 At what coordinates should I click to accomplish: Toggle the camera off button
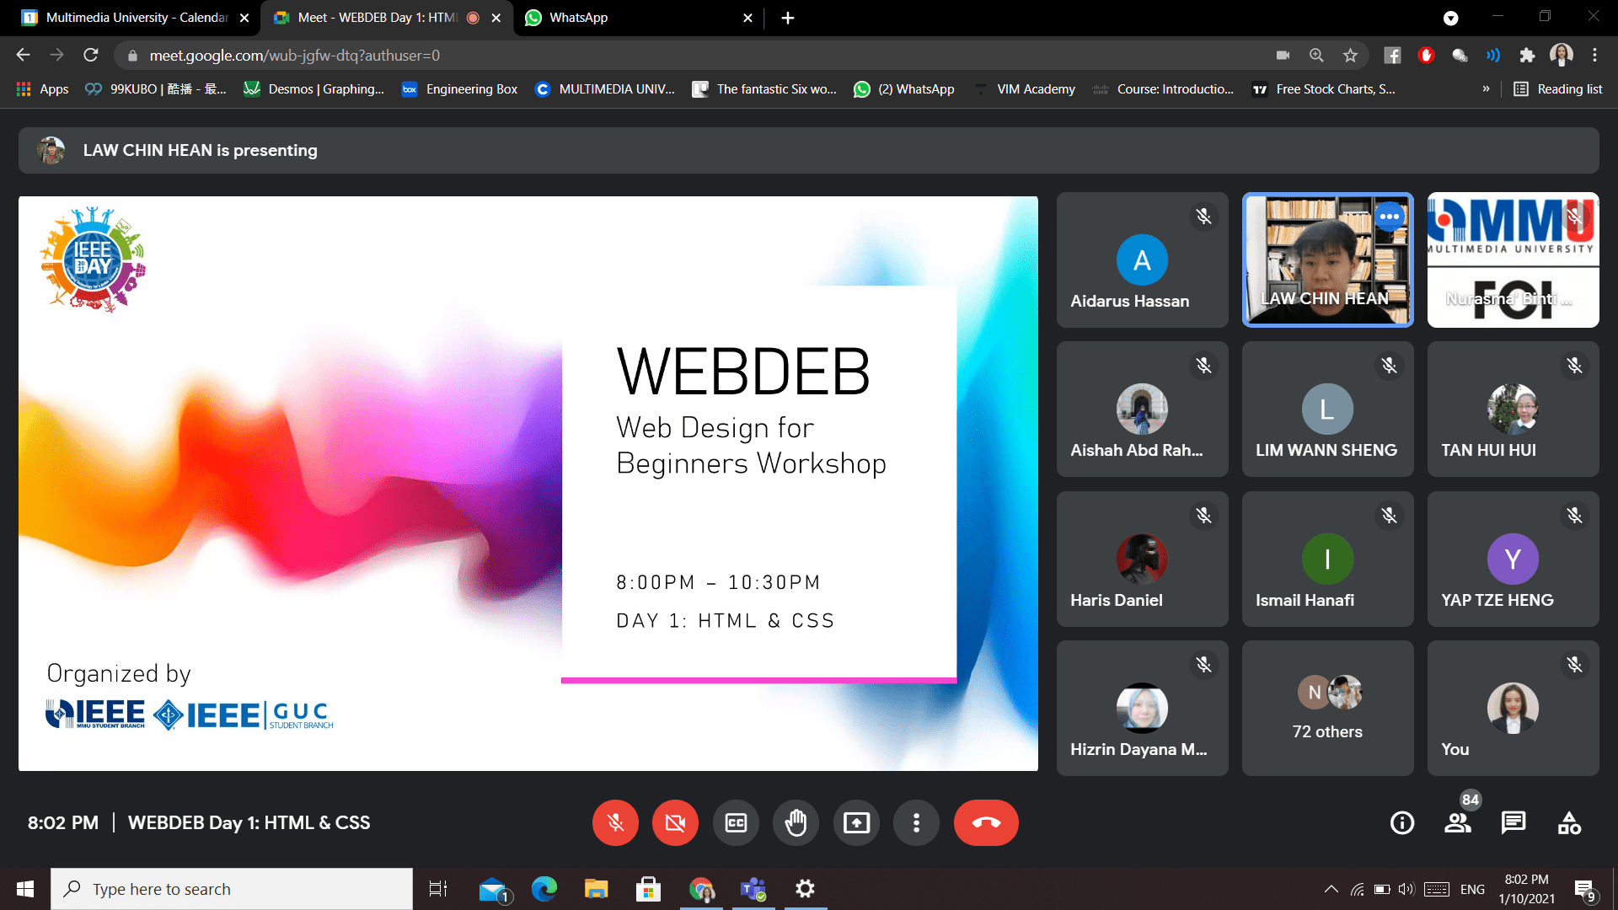pyautogui.click(x=675, y=822)
